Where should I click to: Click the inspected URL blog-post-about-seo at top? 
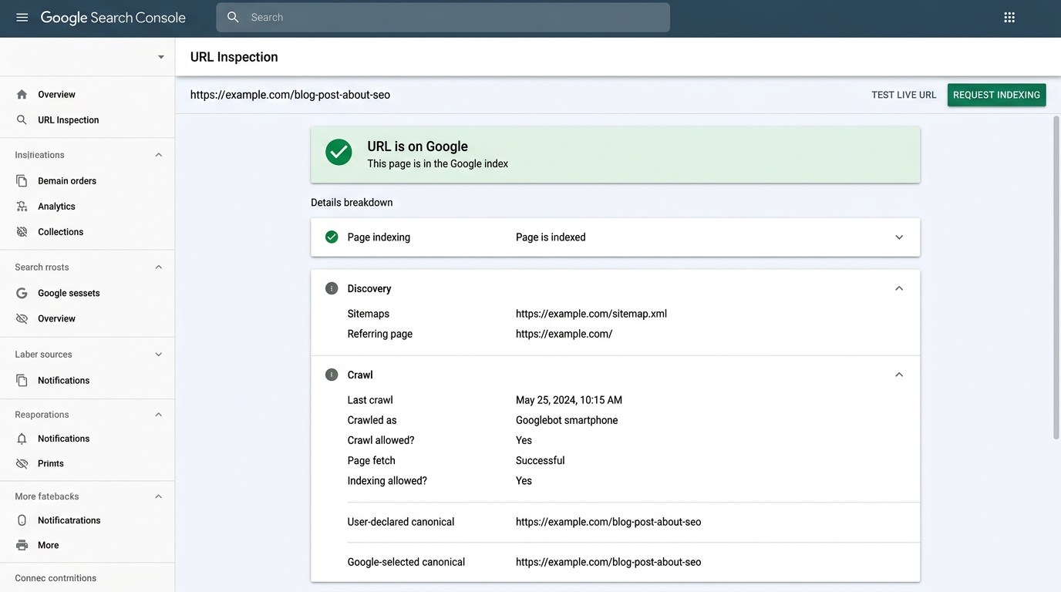coord(290,95)
